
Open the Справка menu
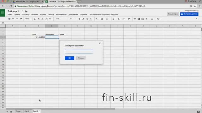(x=83, y=14)
